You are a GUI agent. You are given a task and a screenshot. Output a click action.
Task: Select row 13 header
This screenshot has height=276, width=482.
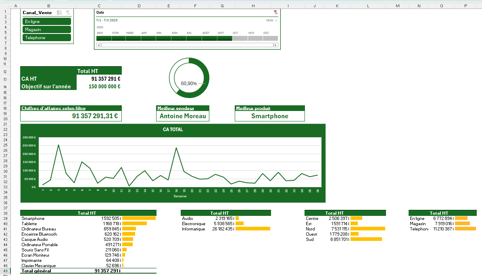6,79
